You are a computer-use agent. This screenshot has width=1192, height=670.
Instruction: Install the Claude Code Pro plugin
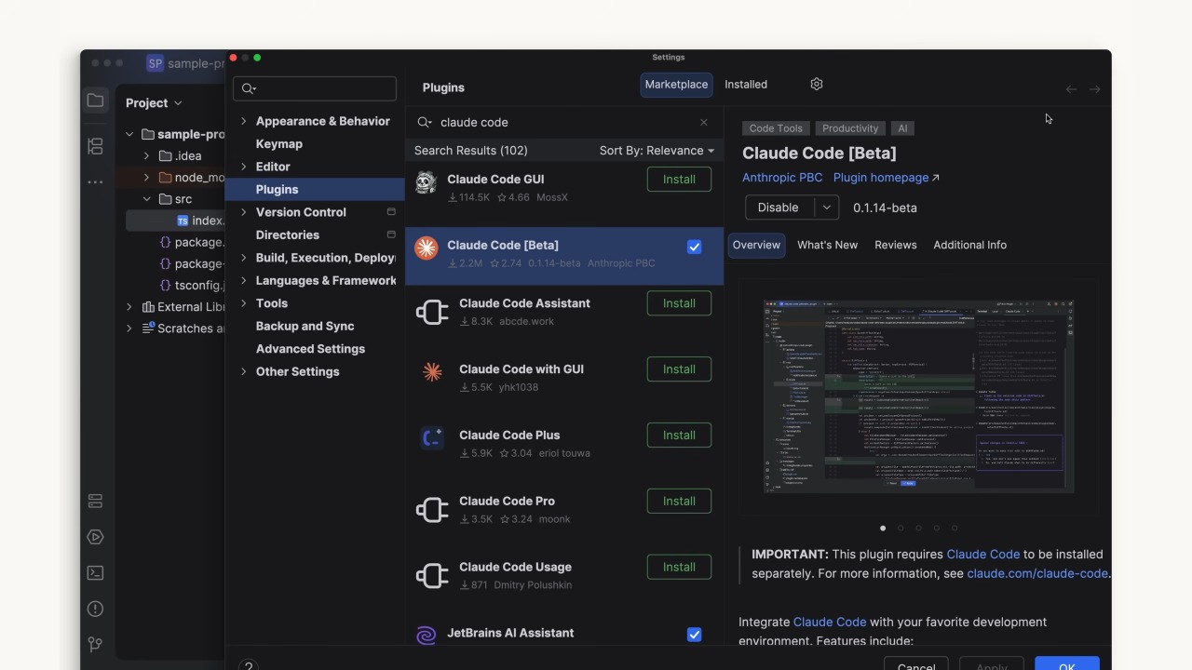(x=679, y=502)
